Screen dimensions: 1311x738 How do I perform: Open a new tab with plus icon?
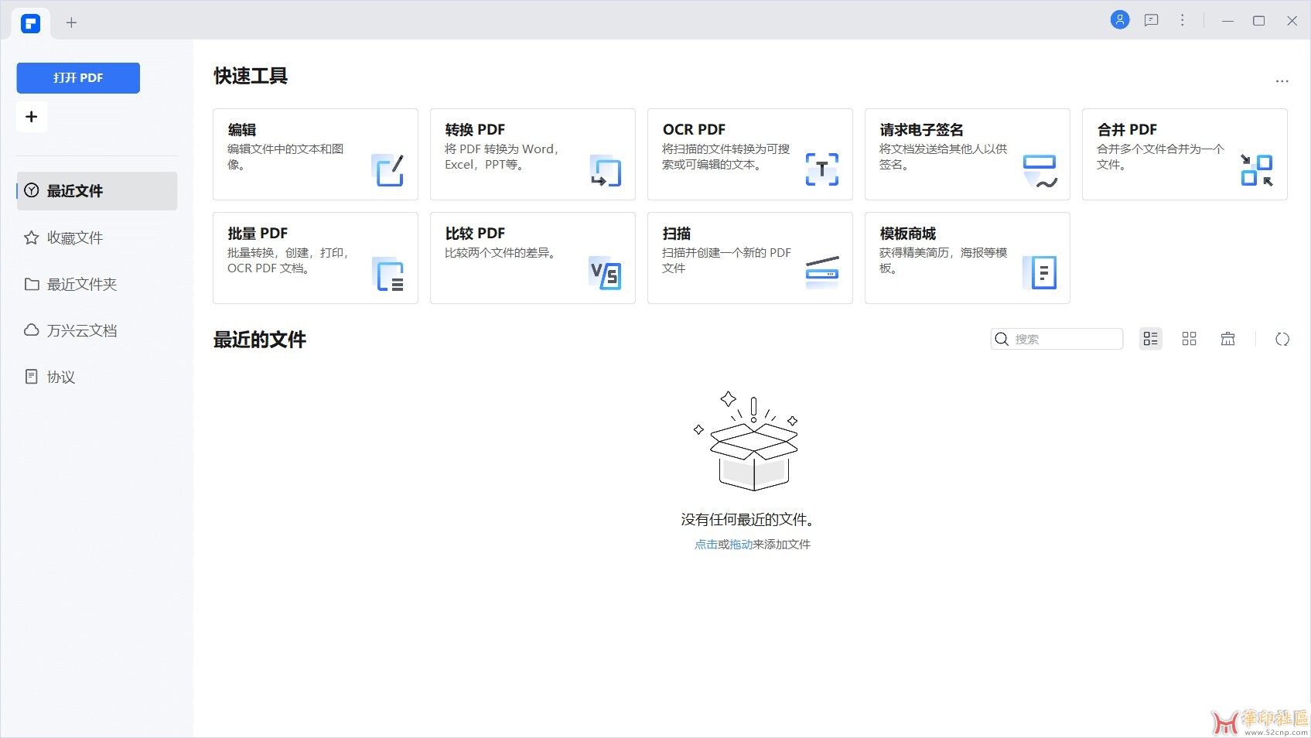pos(71,22)
